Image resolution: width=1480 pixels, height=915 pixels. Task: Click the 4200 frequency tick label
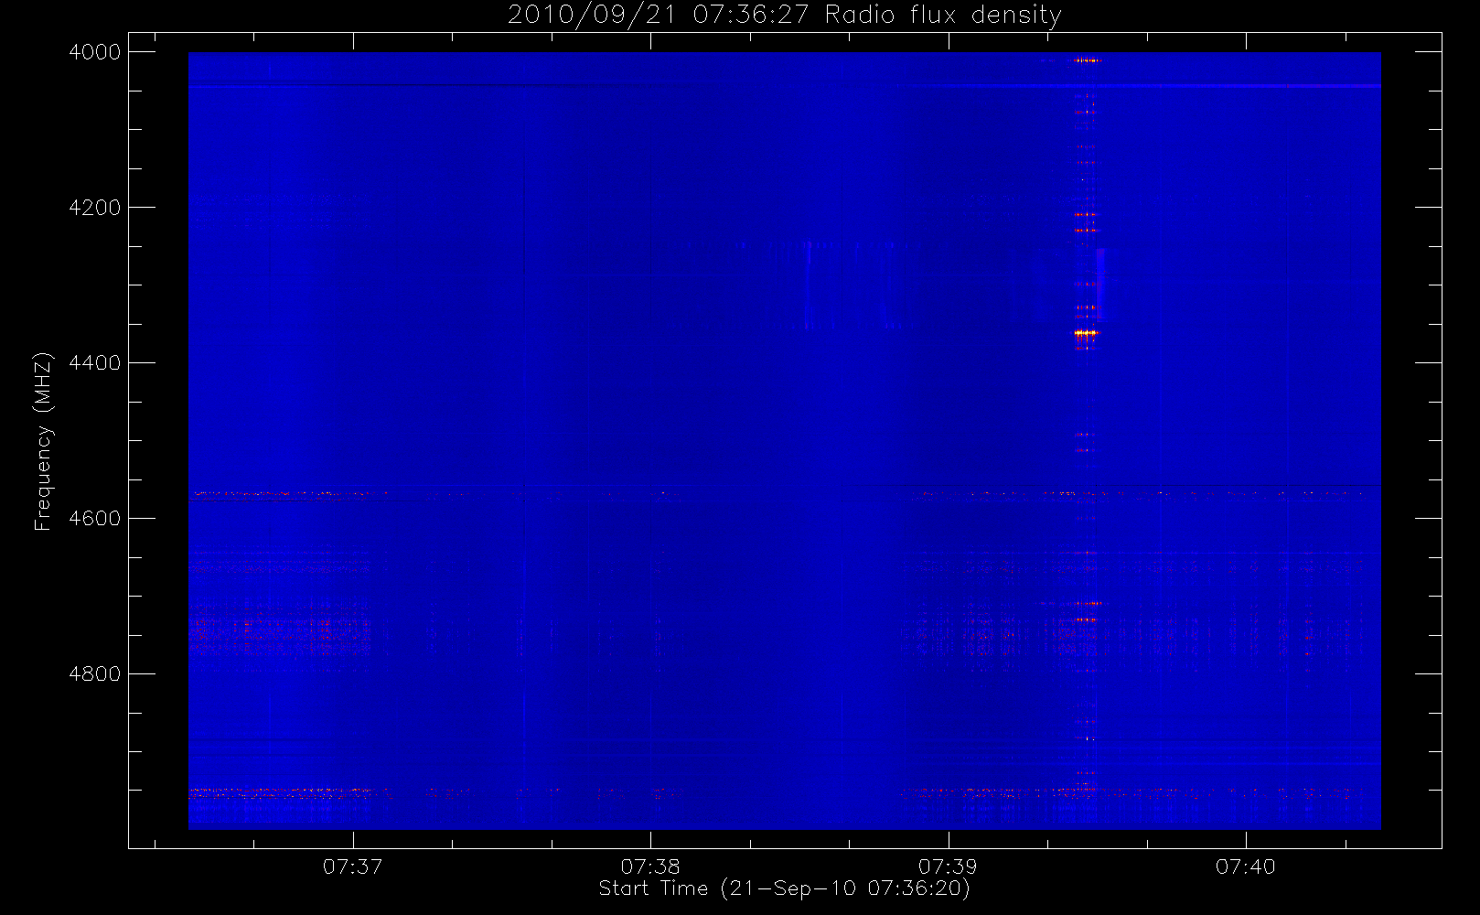tap(95, 208)
